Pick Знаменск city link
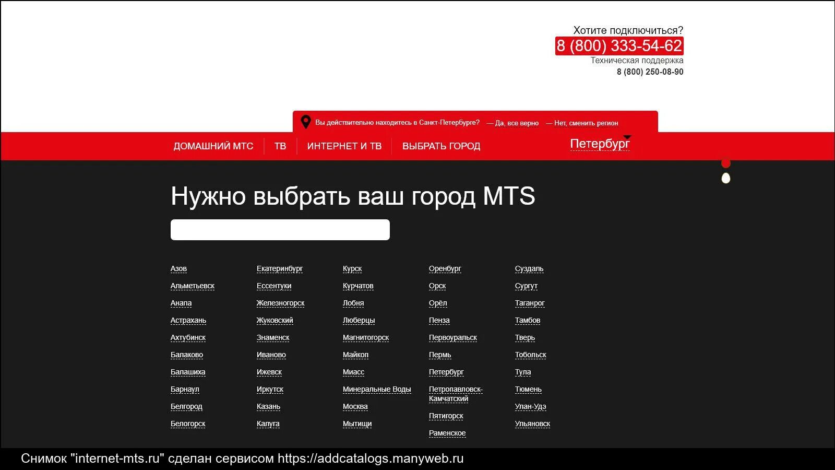This screenshot has height=470, width=835. [273, 337]
